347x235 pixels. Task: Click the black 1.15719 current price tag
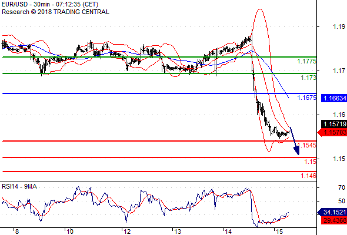[x=334, y=124]
